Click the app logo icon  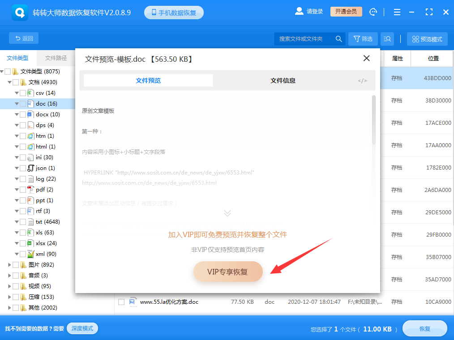click(x=20, y=13)
